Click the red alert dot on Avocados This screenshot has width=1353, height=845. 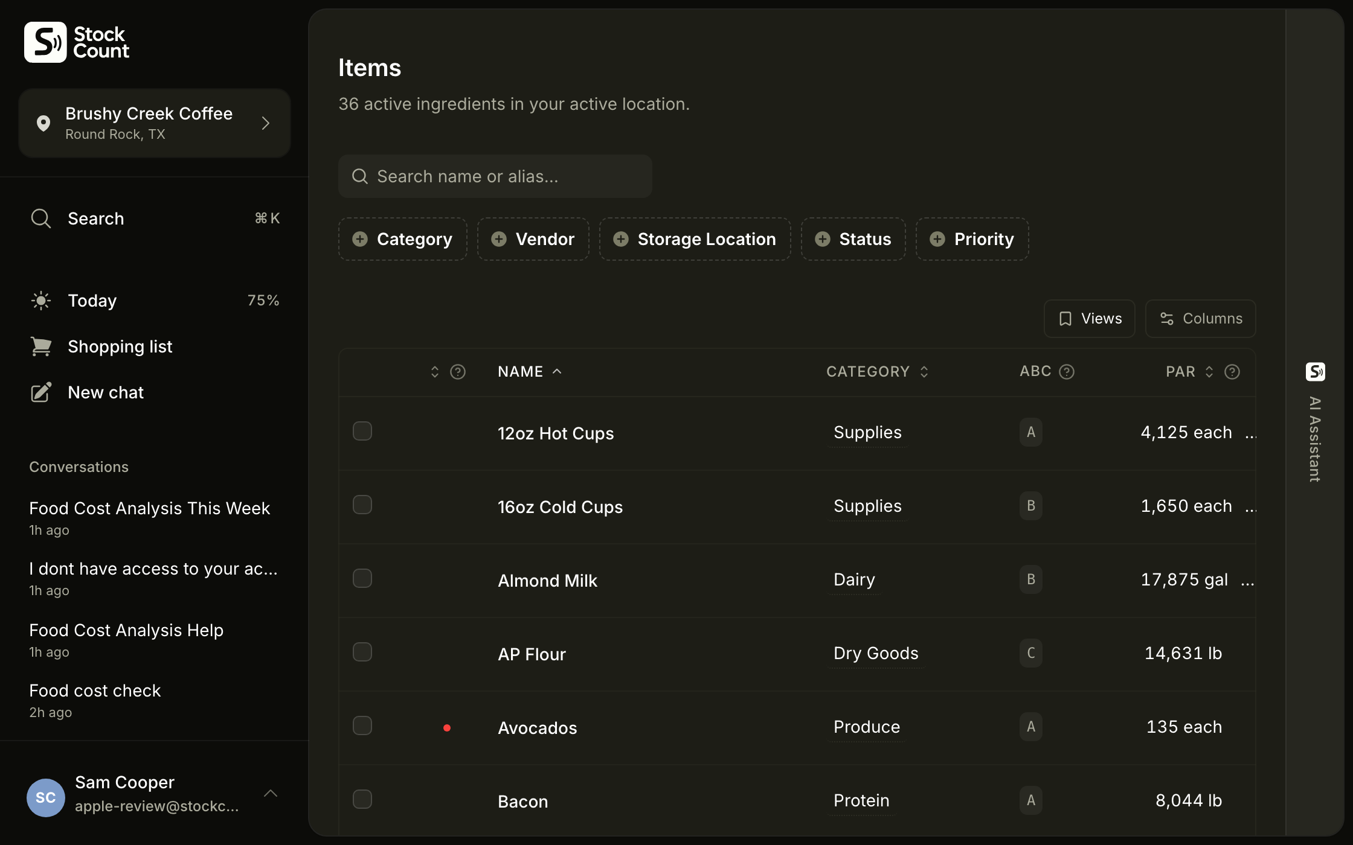click(x=447, y=728)
